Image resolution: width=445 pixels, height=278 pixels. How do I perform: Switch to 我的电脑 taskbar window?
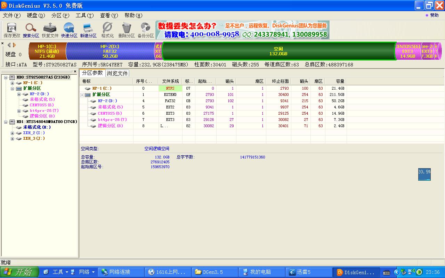(262, 272)
